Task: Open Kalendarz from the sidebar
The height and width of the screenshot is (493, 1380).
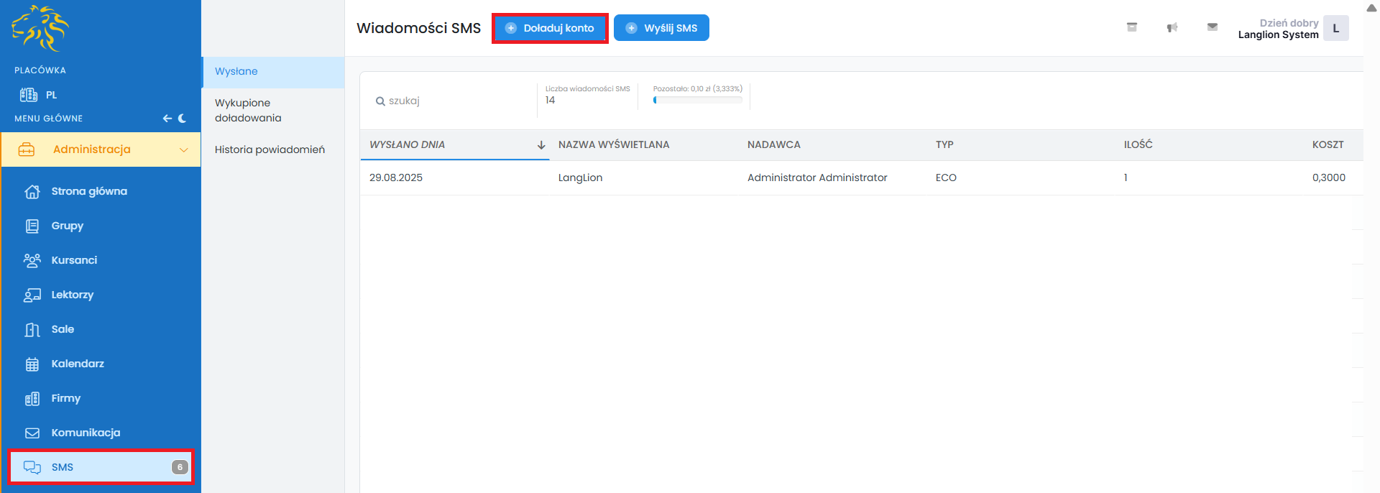Action: tap(78, 364)
